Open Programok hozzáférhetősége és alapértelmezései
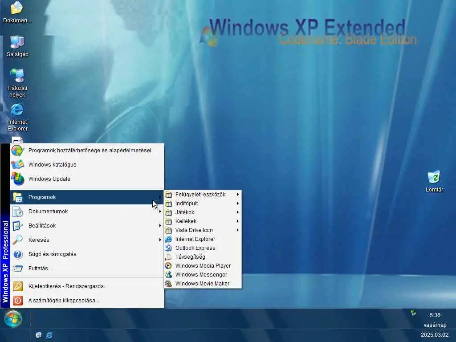The height and width of the screenshot is (342, 456). point(87,151)
